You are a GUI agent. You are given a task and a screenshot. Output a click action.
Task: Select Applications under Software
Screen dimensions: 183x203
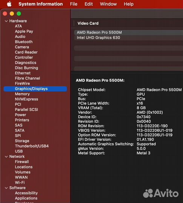pos(26,198)
